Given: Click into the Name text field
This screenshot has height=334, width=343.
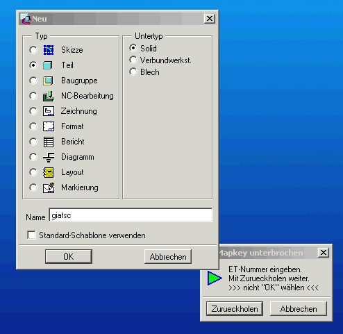Looking at the screenshot, I should tap(131, 215).
